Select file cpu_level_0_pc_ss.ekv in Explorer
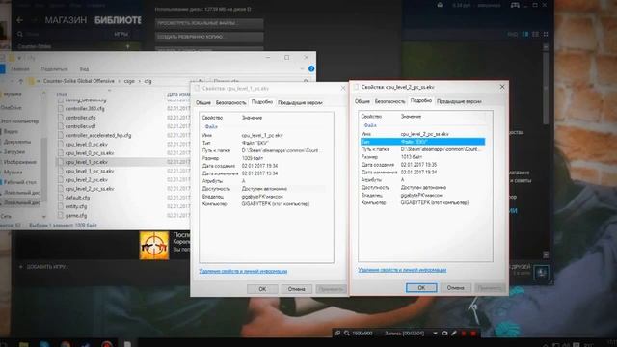This screenshot has width=617, height=347. [90, 153]
